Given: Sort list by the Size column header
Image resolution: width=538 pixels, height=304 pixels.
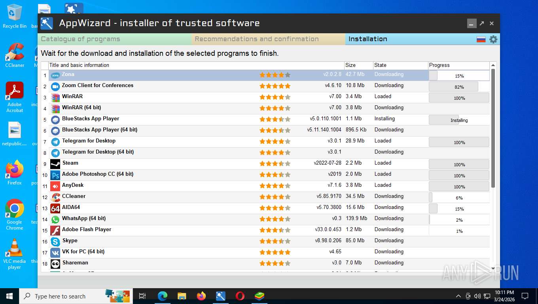Looking at the screenshot, I should [x=359, y=65].
